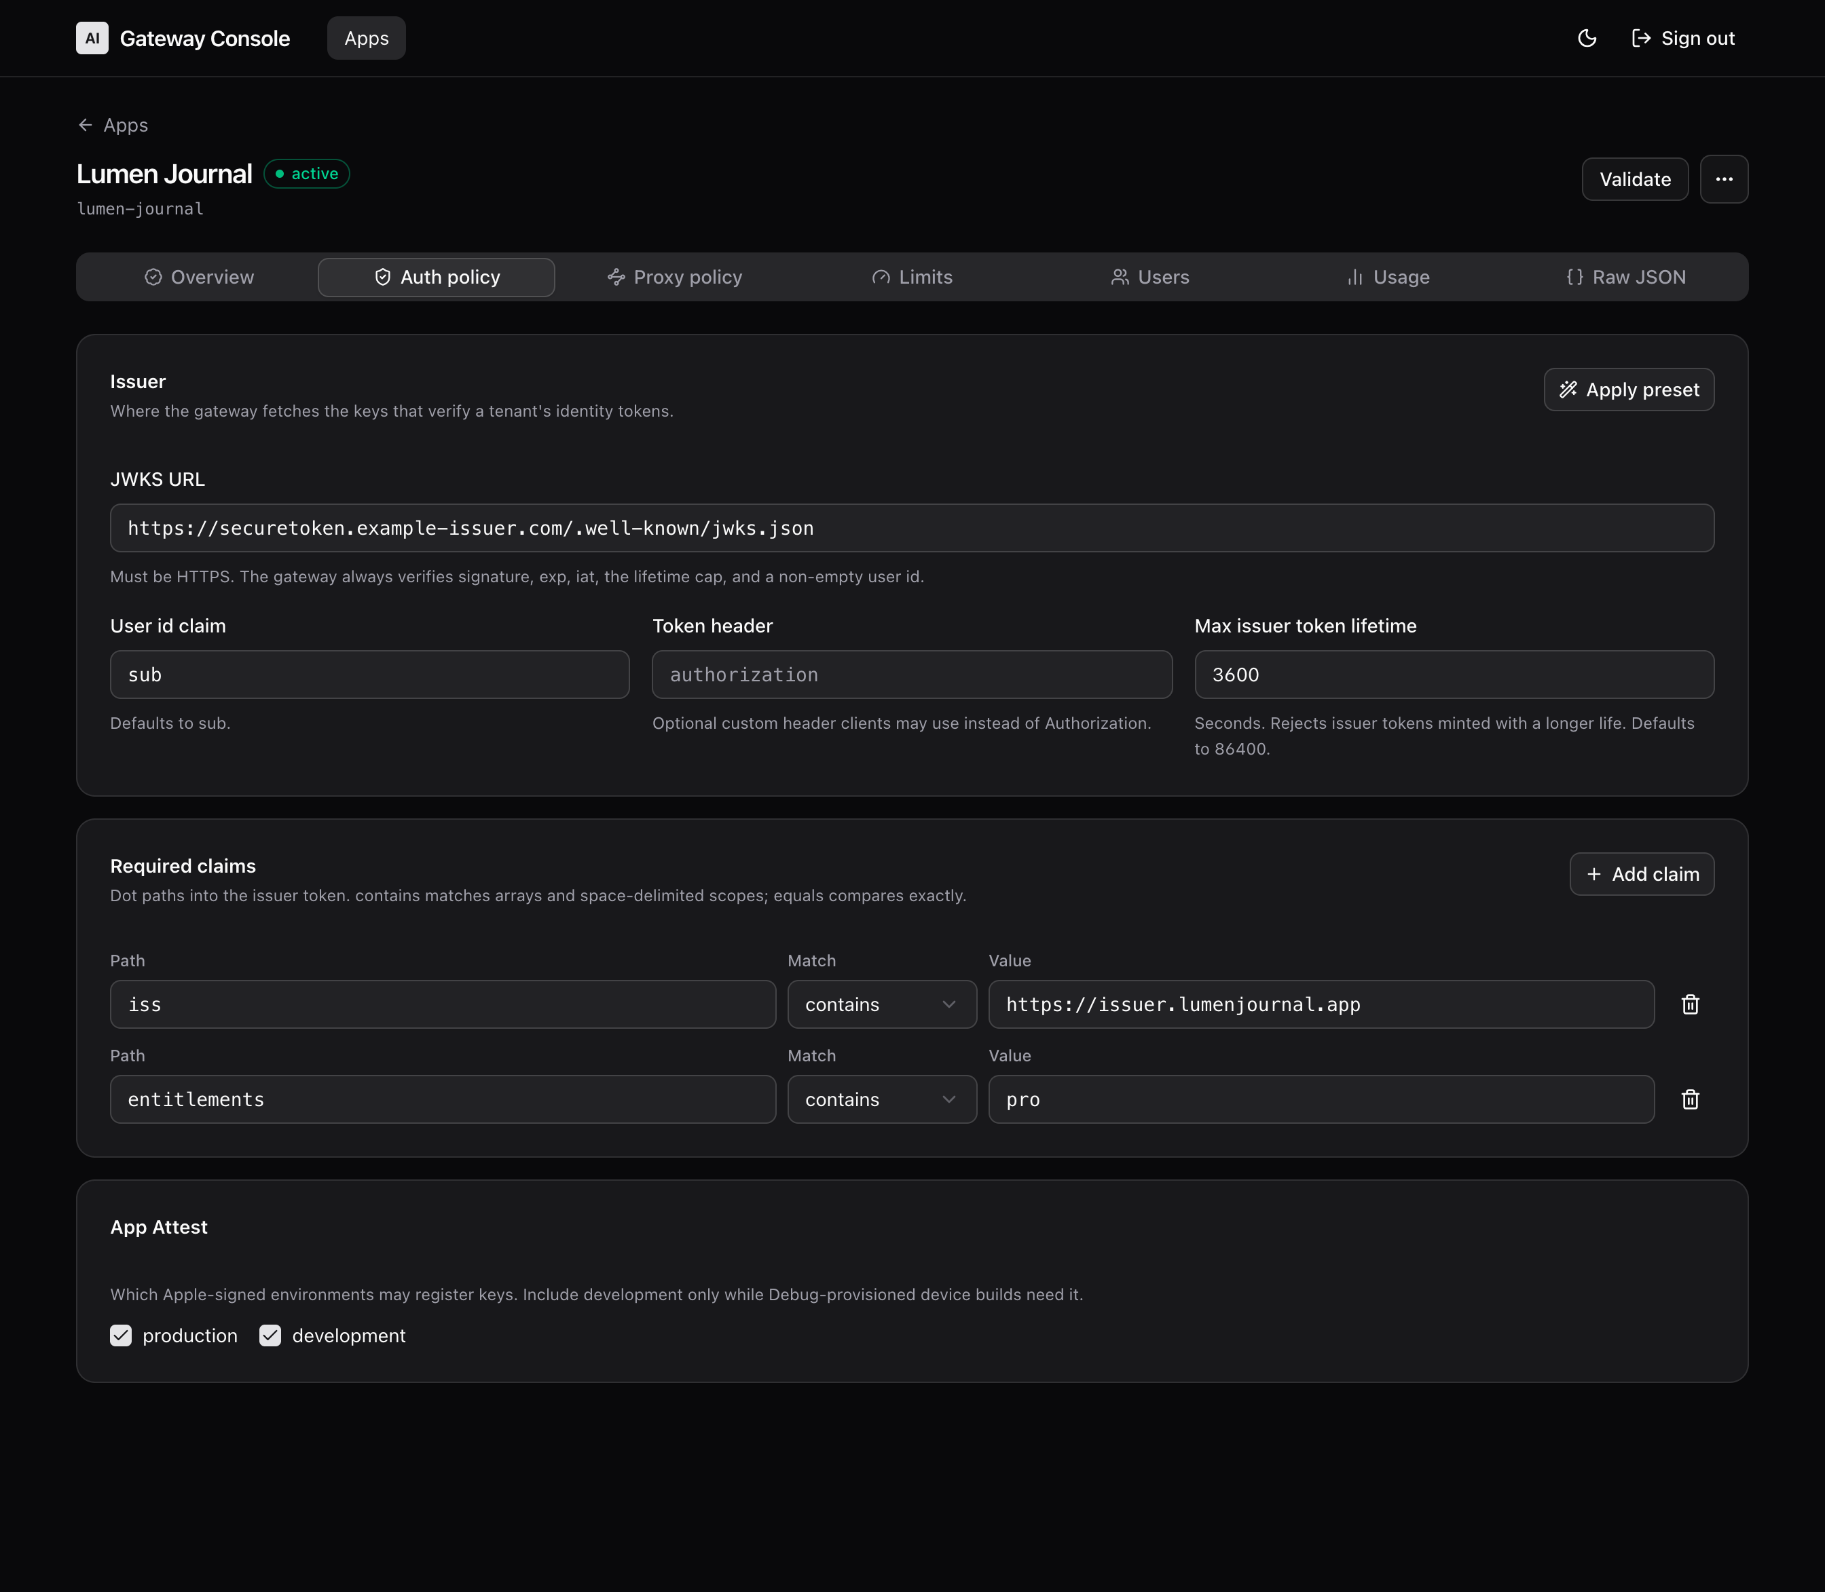The width and height of the screenshot is (1825, 1592).
Task: Go to the Limits tab
Action: [912, 277]
